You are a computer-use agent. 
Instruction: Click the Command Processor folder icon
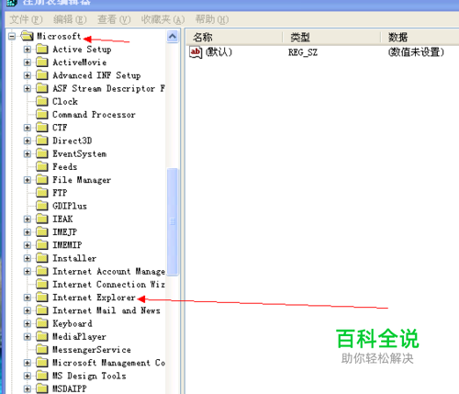click(x=42, y=115)
